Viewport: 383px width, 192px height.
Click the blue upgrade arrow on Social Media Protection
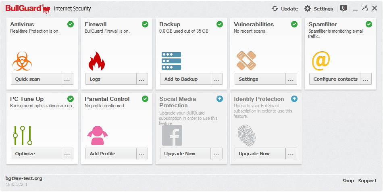coord(220,99)
